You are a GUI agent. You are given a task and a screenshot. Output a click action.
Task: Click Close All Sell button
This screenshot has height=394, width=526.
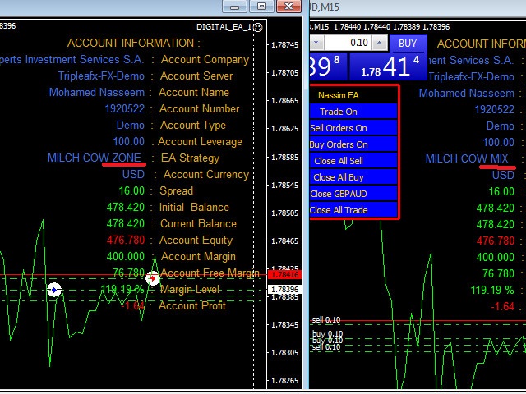click(x=353, y=161)
